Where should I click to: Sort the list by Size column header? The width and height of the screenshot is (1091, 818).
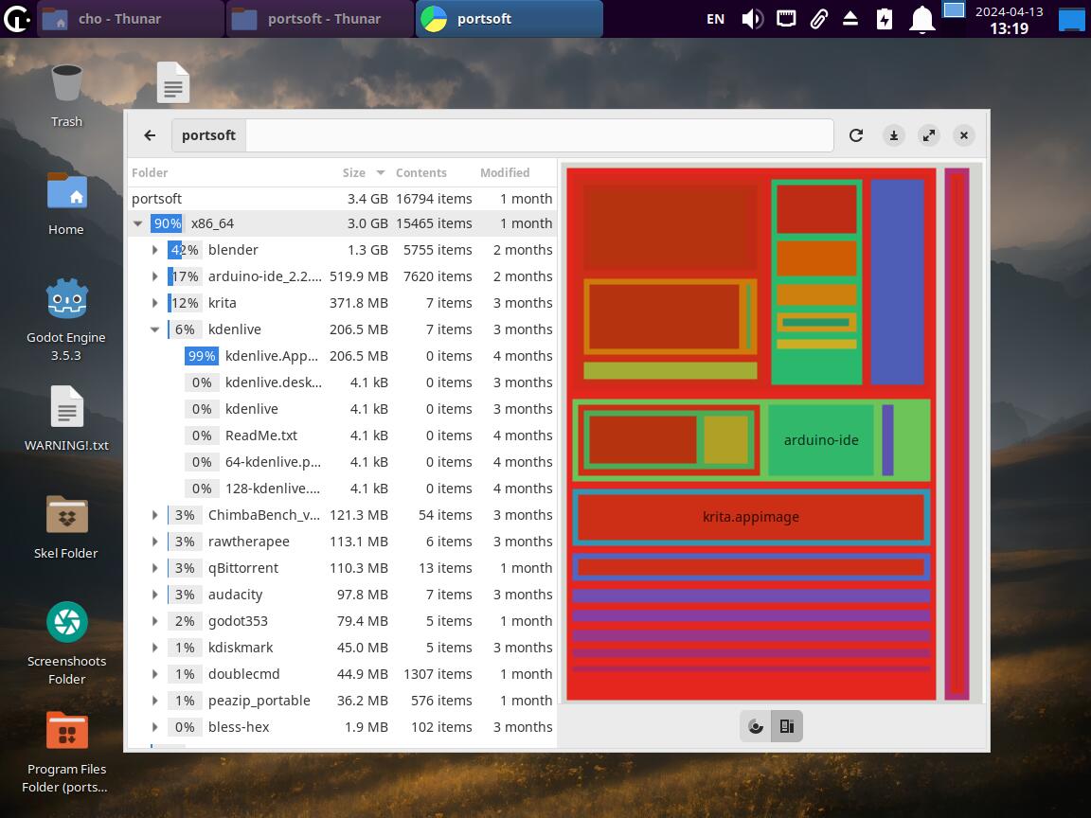354,172
